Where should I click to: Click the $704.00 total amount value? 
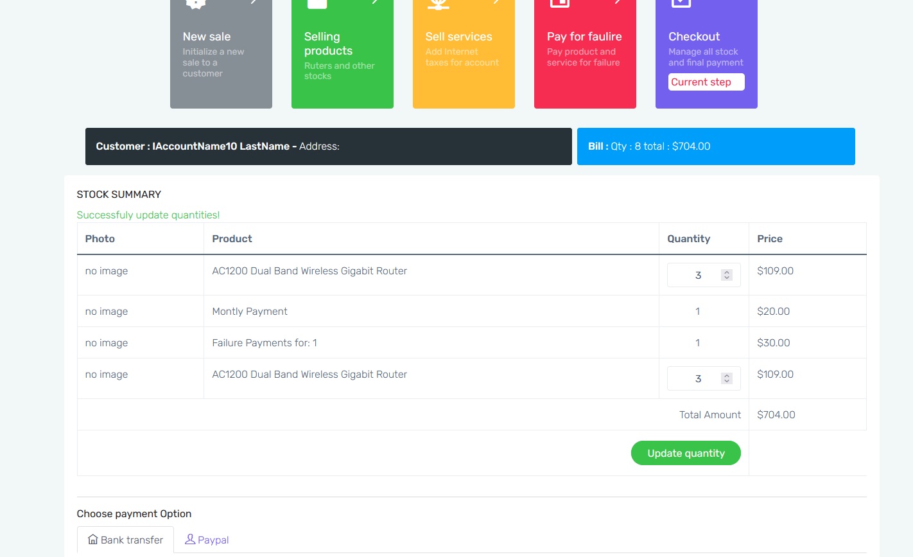(x=776, y=414)
